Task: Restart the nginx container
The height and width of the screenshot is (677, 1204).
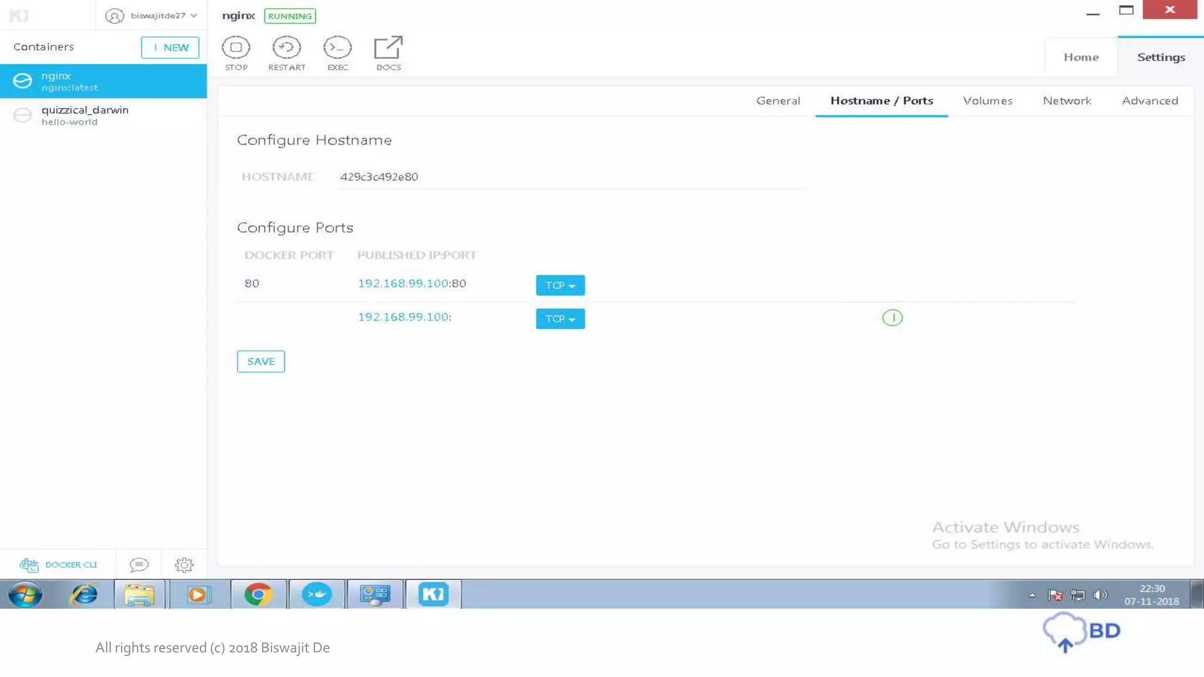Action: [x=286, y=48]
